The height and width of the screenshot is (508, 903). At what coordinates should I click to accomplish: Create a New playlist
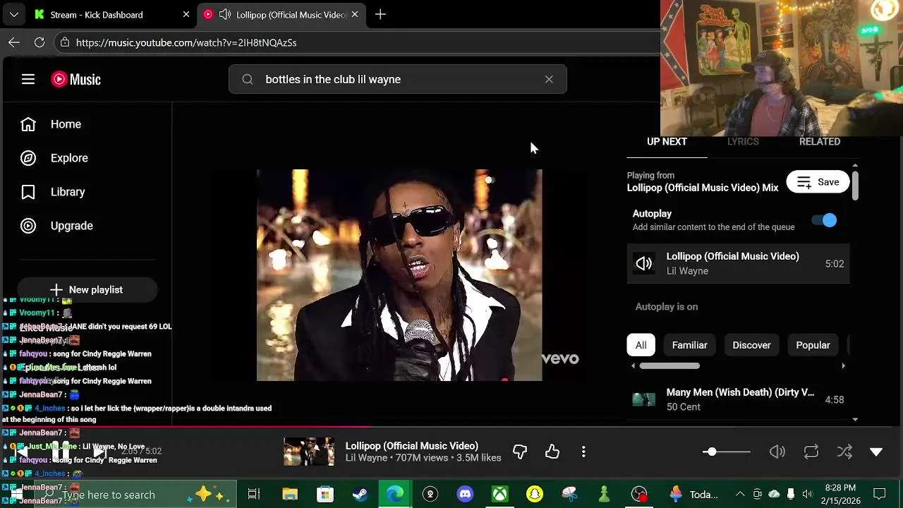point(87,290)
